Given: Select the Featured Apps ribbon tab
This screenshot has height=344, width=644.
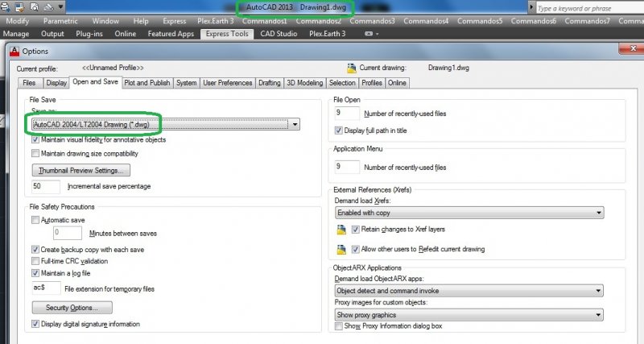Looking at the screenshot, I should (171, 34).
